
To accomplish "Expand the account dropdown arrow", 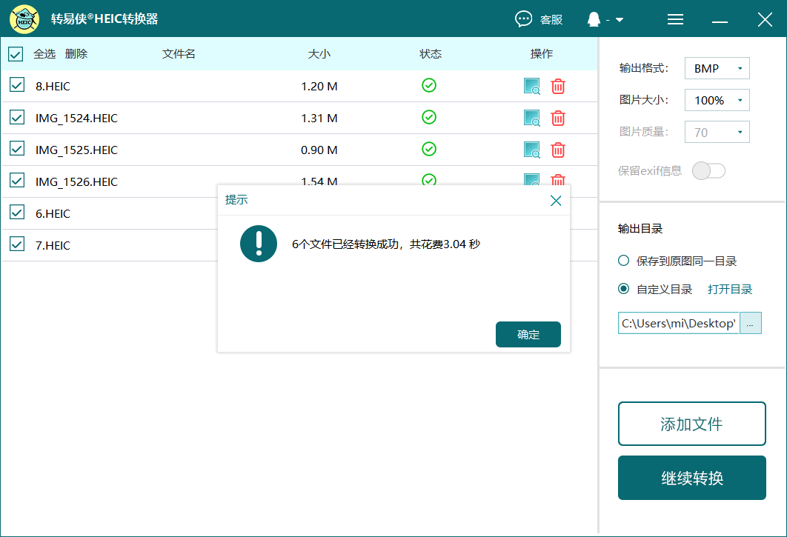I will [620, 20].
